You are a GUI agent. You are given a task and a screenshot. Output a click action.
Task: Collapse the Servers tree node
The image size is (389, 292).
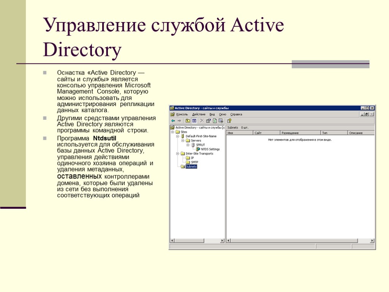pos(183,141)
